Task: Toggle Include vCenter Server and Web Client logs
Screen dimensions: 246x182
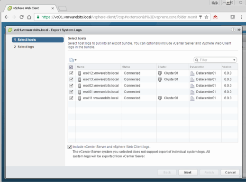Action: point(70,147)
